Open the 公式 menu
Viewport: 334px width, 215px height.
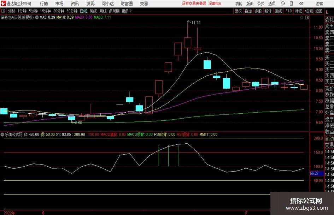click(261, 4)
